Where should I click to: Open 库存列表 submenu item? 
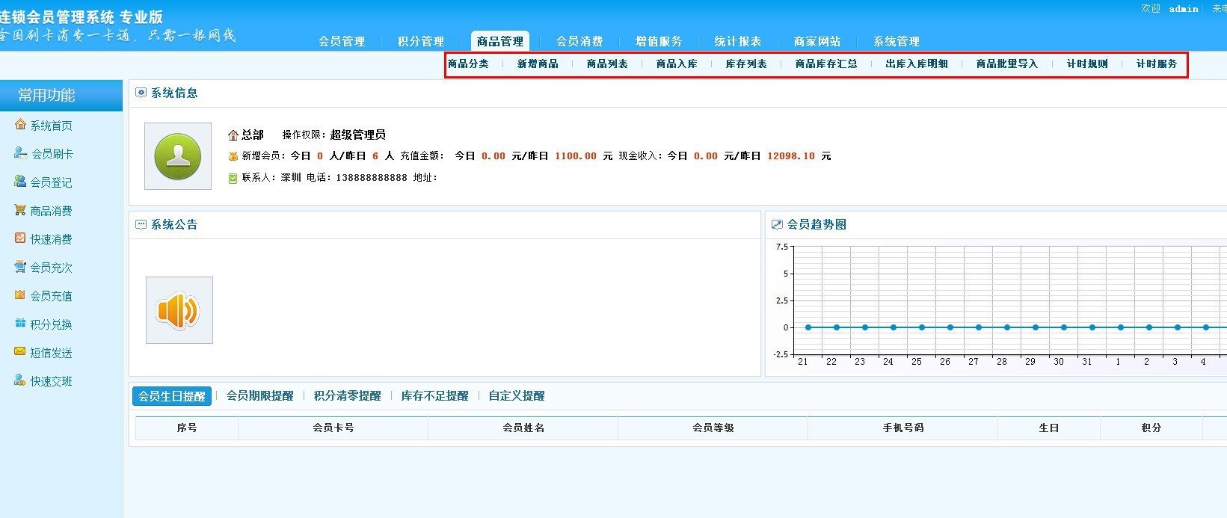pos(746,64)
